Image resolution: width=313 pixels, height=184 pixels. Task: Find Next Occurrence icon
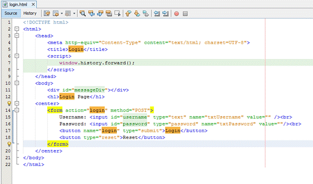click(x=100, y=13)
